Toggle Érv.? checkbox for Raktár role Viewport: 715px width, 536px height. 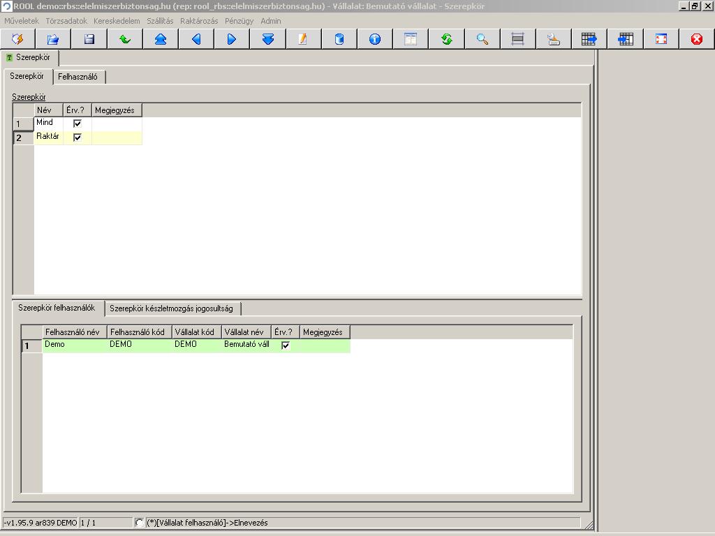tap(77, 137)
